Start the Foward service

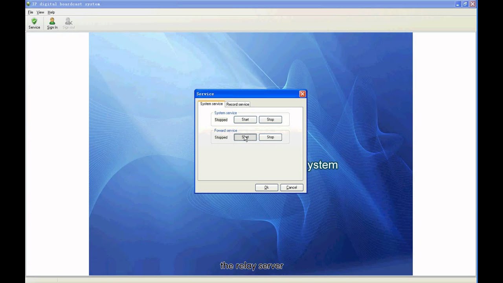click(245, 137)
